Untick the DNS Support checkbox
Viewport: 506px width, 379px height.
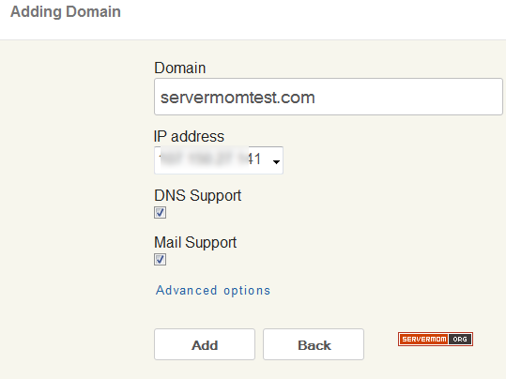pyautogui.click(x=160, y=213)
